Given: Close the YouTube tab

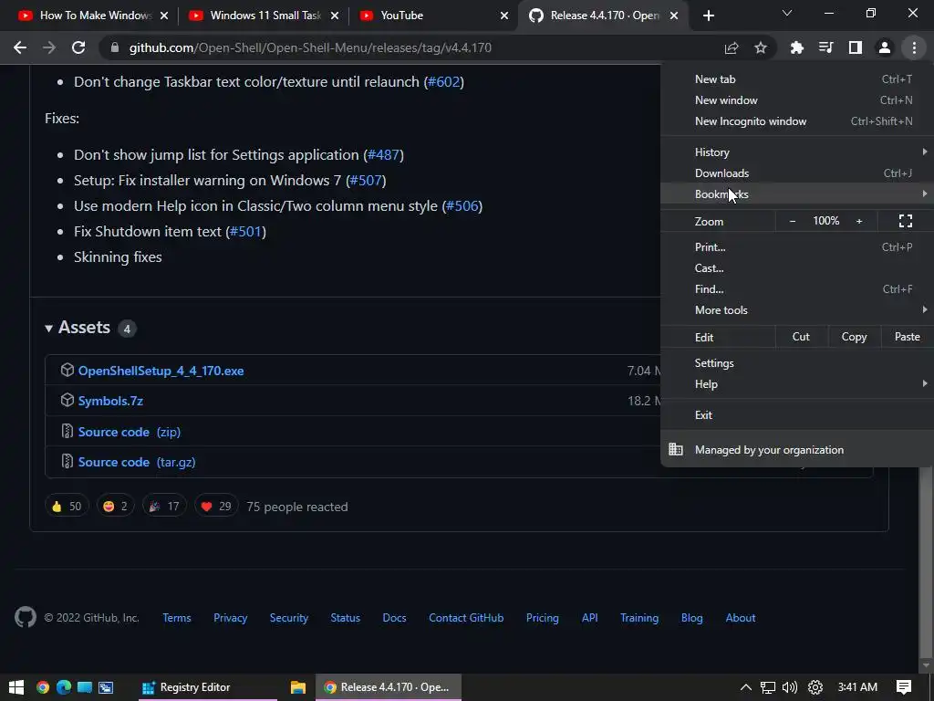Looking at the screenshot, I should (x=504, y=16).
